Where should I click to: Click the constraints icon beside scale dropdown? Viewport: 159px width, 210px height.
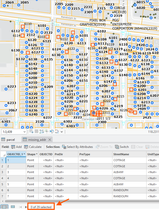coord(32,132)
